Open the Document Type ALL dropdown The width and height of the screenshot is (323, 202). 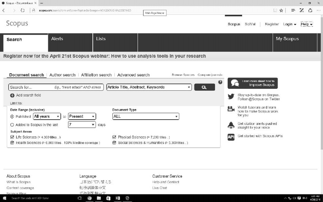(x=146, y=116)
